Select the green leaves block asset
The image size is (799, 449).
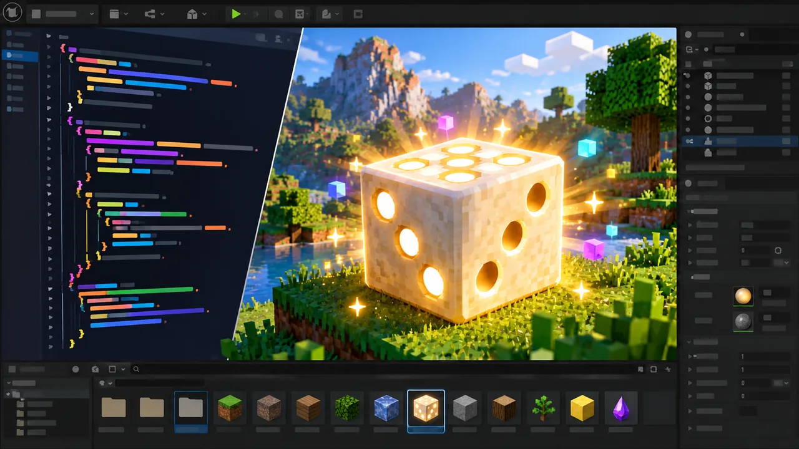347,408
